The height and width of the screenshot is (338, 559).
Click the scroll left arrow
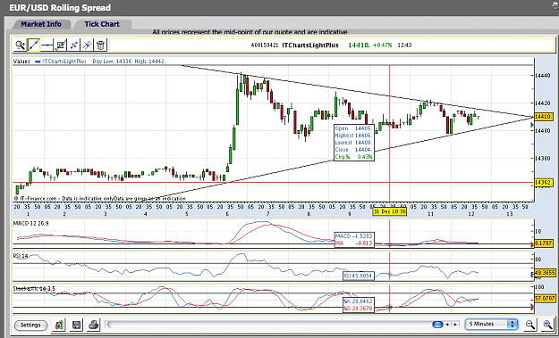(448, 325)
